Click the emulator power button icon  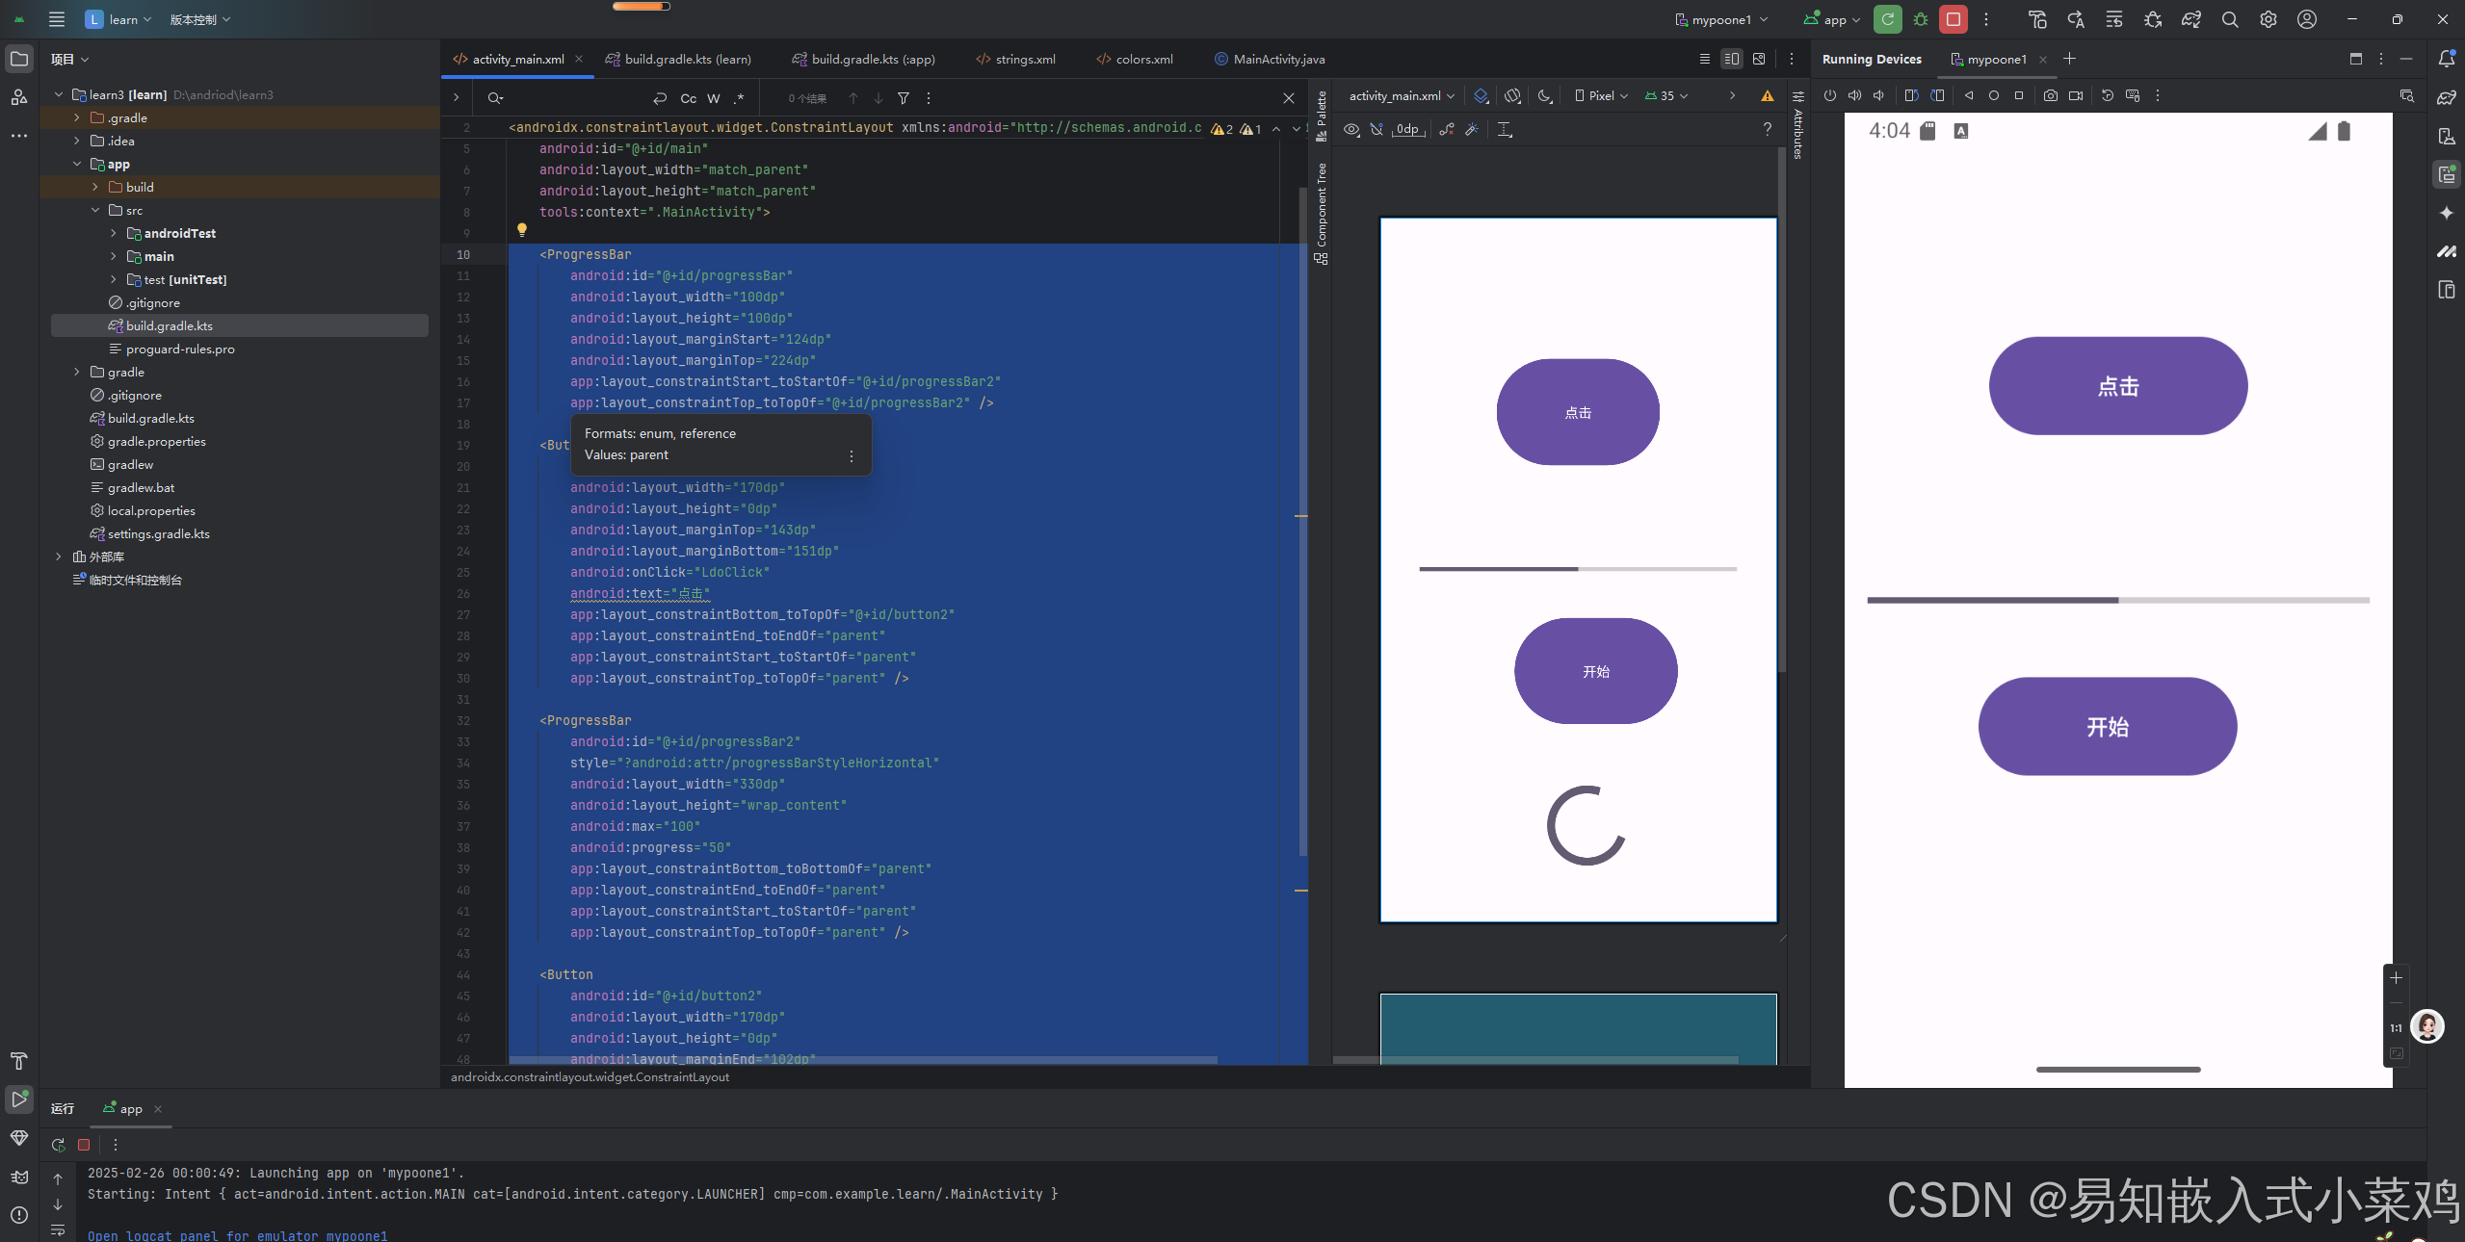coord(1829,95)
